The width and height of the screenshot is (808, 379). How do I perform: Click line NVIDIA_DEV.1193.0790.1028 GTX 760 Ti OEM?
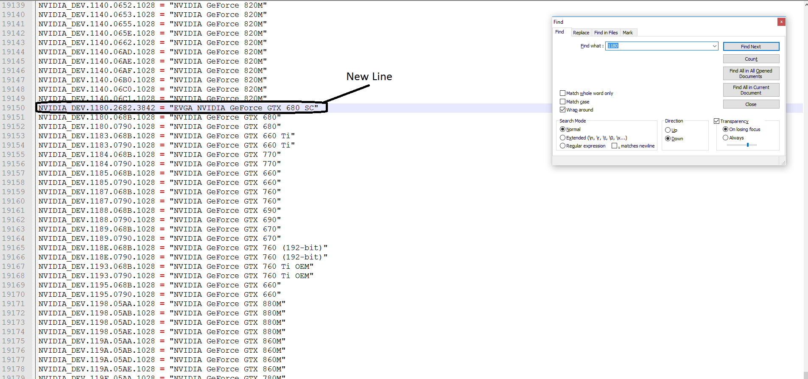(x=176, y=276)
